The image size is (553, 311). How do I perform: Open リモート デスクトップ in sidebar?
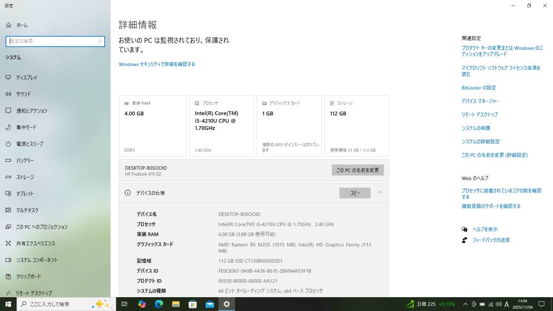point(55,293)
